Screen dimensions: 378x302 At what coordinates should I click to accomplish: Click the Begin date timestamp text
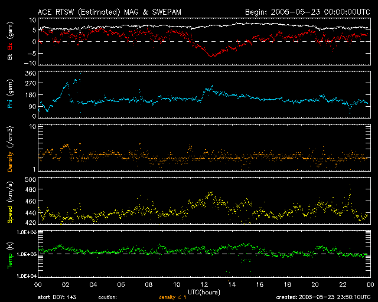pyautogui.click(x=307, y=11)
